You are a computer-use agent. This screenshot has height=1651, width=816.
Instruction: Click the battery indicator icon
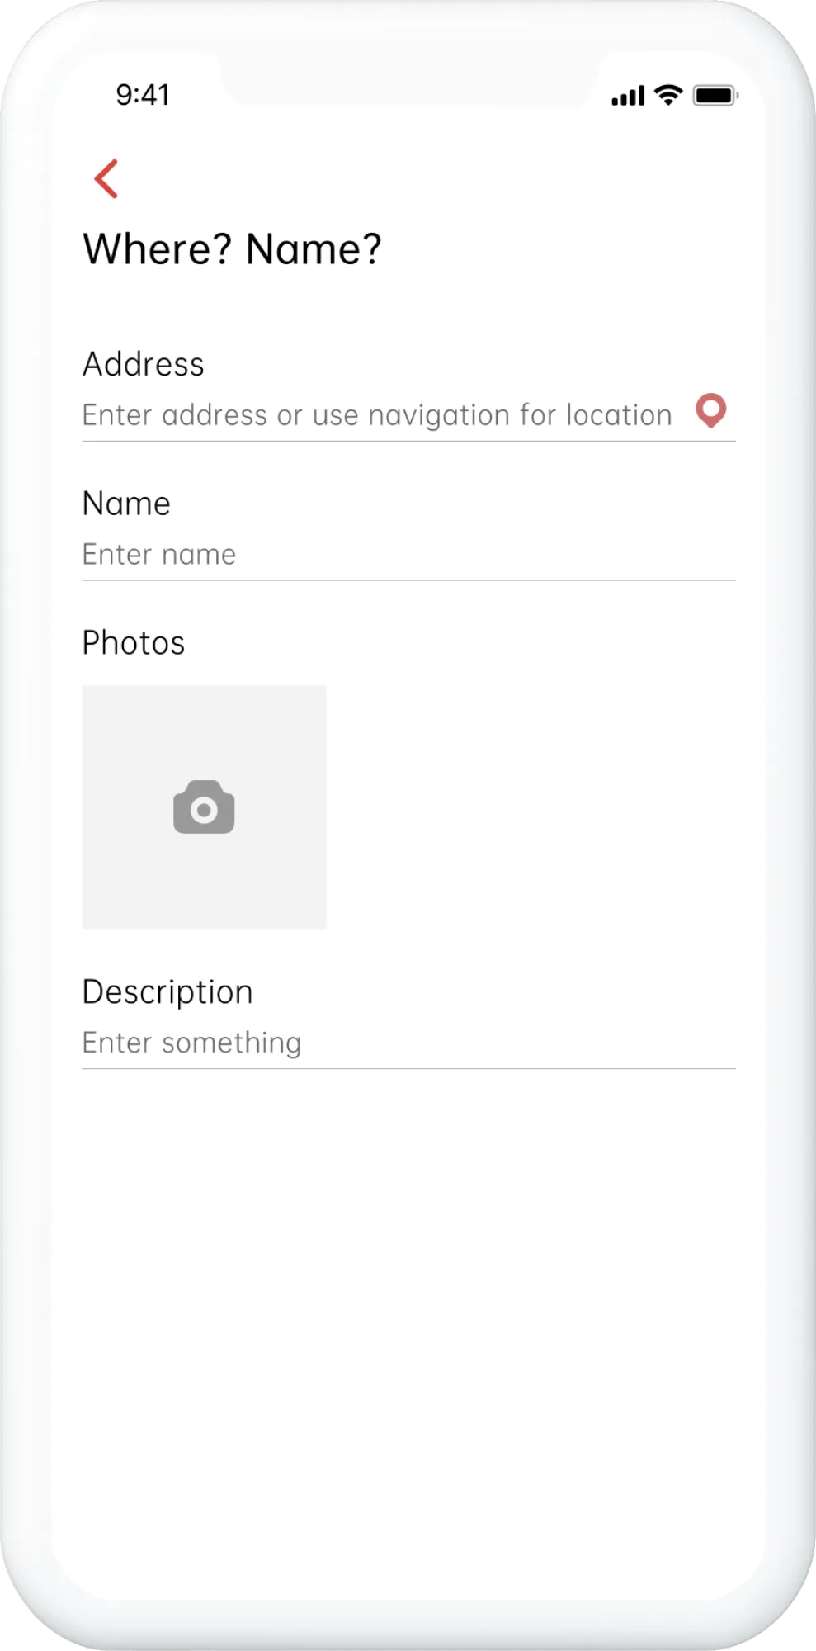[x=715, y=96]
